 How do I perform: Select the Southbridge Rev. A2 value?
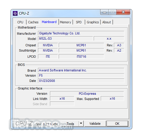tap(119, 50)
